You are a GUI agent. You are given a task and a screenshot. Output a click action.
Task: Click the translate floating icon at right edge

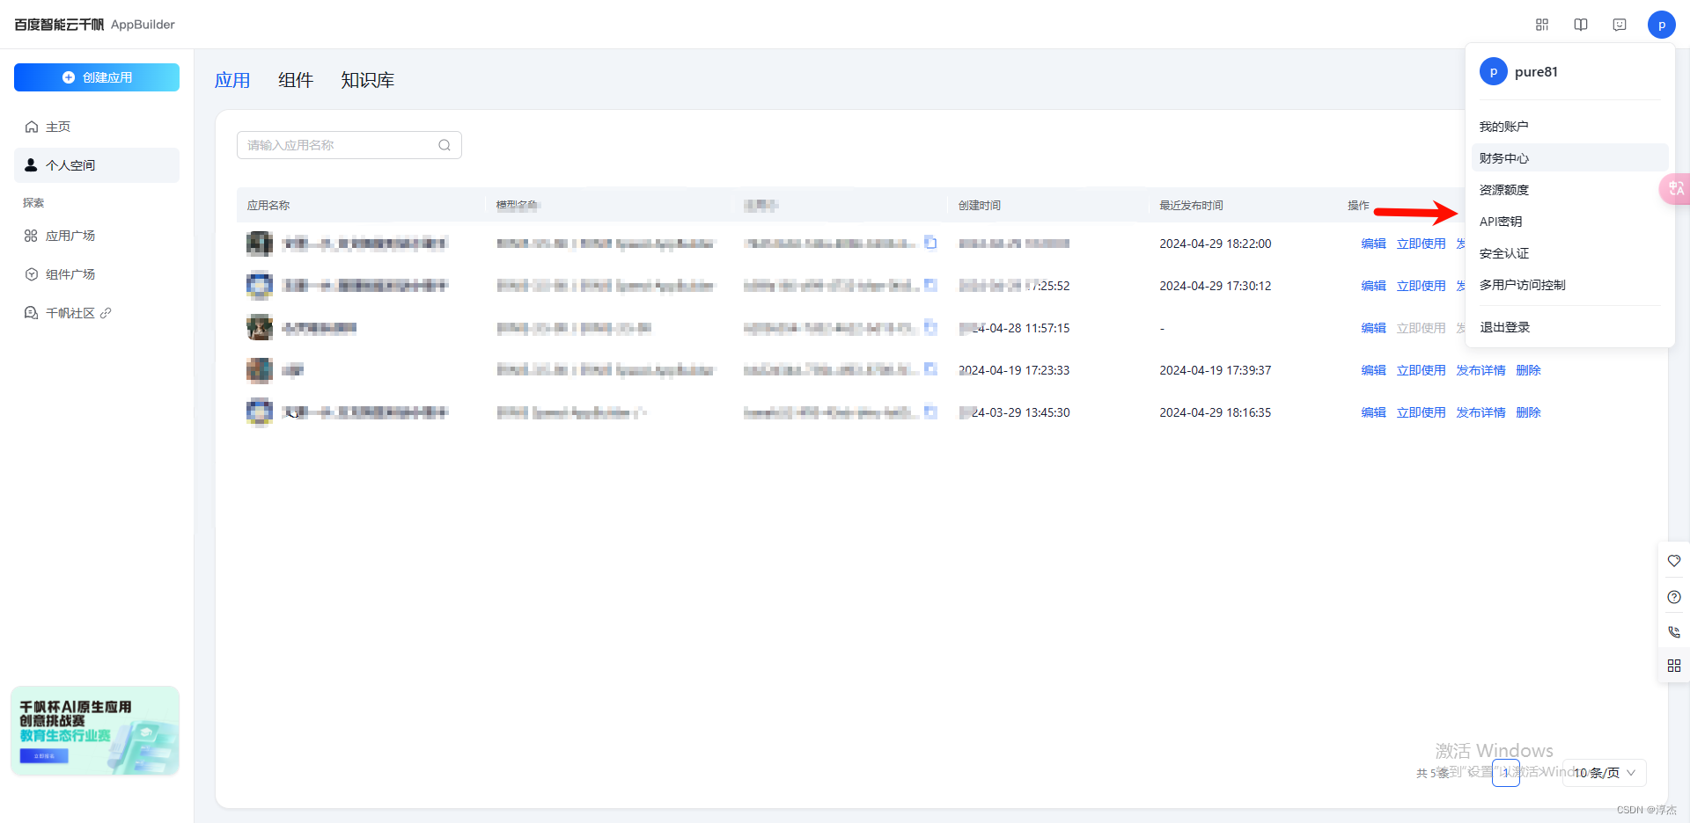click(x=1675, y=189)
